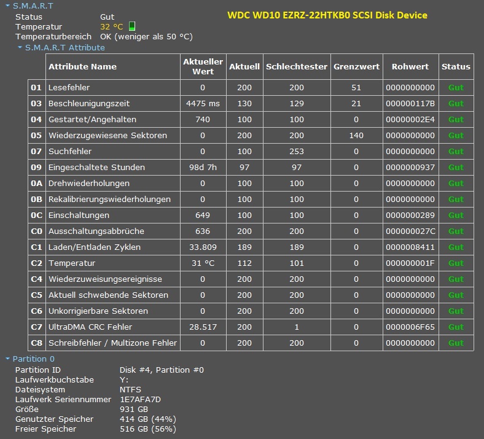Image resolution: width=484 pixels, height=439 pixels.
Task: Click the 32 °C temperature value
Action: pyautogui.click(x=111, y=27)
